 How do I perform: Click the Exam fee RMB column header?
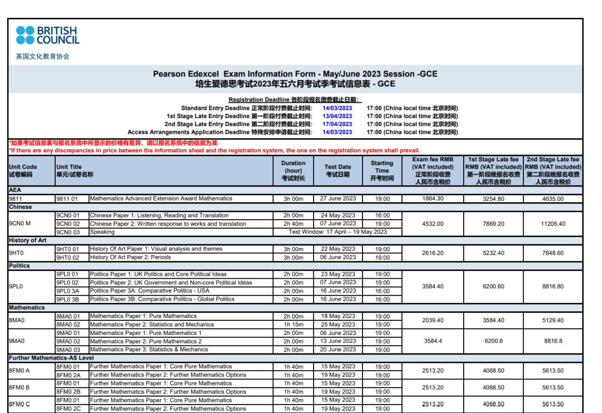[x=433, y=171]
